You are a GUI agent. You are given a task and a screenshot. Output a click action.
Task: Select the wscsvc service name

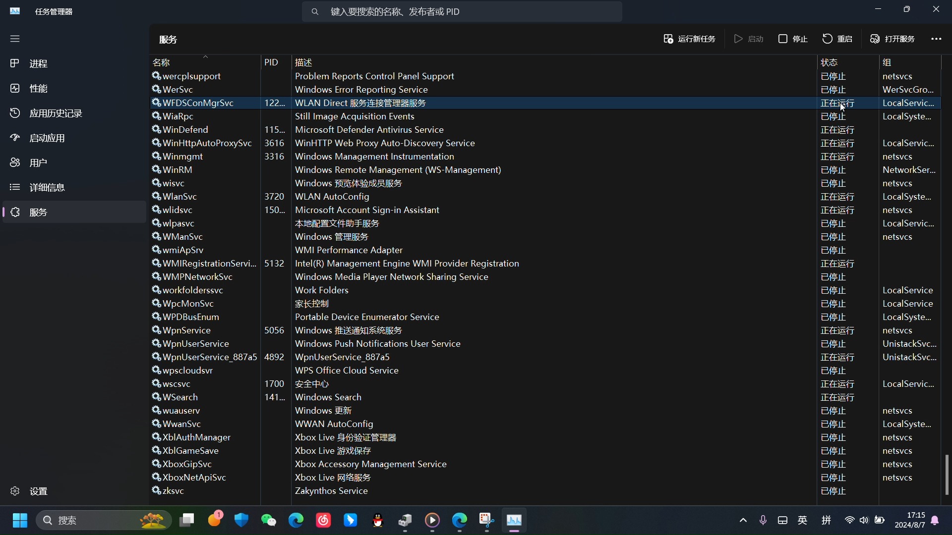coord(177,384)
